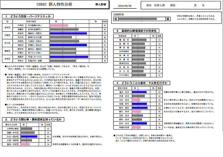Click the '感情安定性' row label in section 3
Viewport: 223px width, 157px height.
[124, 63]
